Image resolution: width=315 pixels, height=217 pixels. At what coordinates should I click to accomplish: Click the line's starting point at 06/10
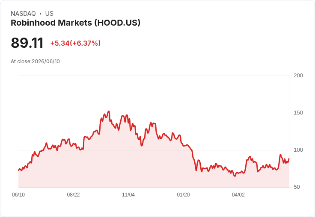point(19,170)
